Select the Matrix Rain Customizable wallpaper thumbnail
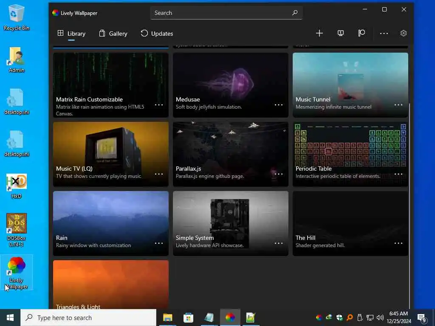The width and height of the screenshot is (435, 326). pyautogui.click(x=111, y=85)
